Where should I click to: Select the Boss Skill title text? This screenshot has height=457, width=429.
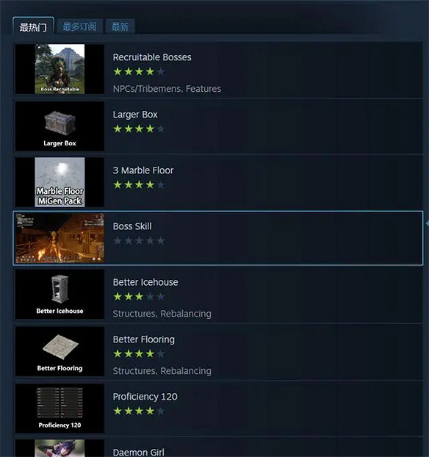132,226
